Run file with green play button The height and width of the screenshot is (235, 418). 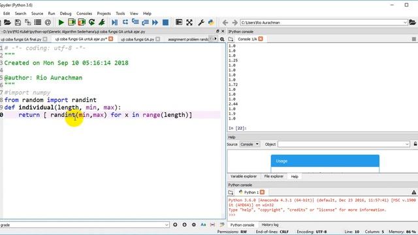point(61,22)
